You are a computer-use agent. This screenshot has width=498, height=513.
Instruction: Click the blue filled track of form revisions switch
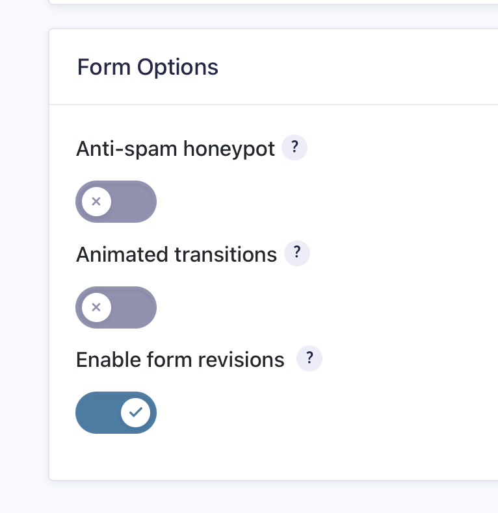click(x=98, y=412)
